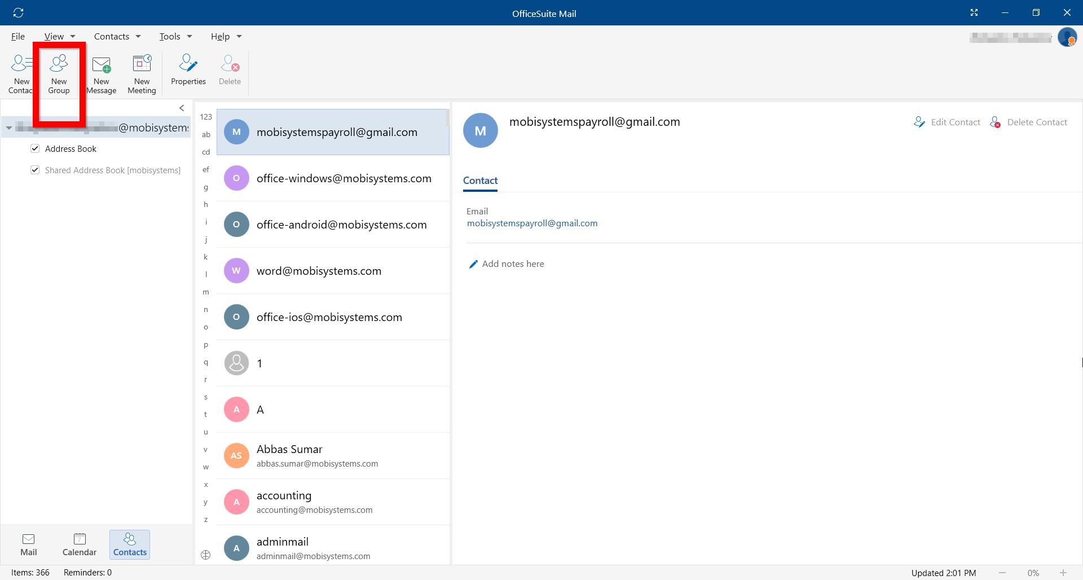Collapse the left sidebar with the chevron
This screenshot has width=1083, height=580.
182,108
